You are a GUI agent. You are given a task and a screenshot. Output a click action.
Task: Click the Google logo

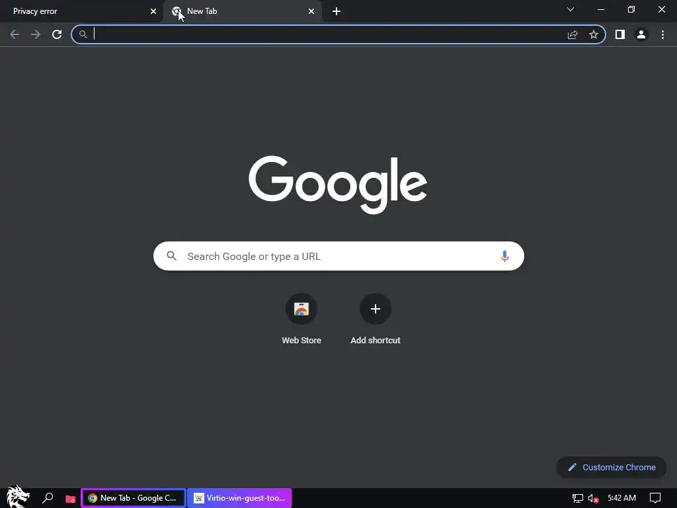tap(338, 185)
